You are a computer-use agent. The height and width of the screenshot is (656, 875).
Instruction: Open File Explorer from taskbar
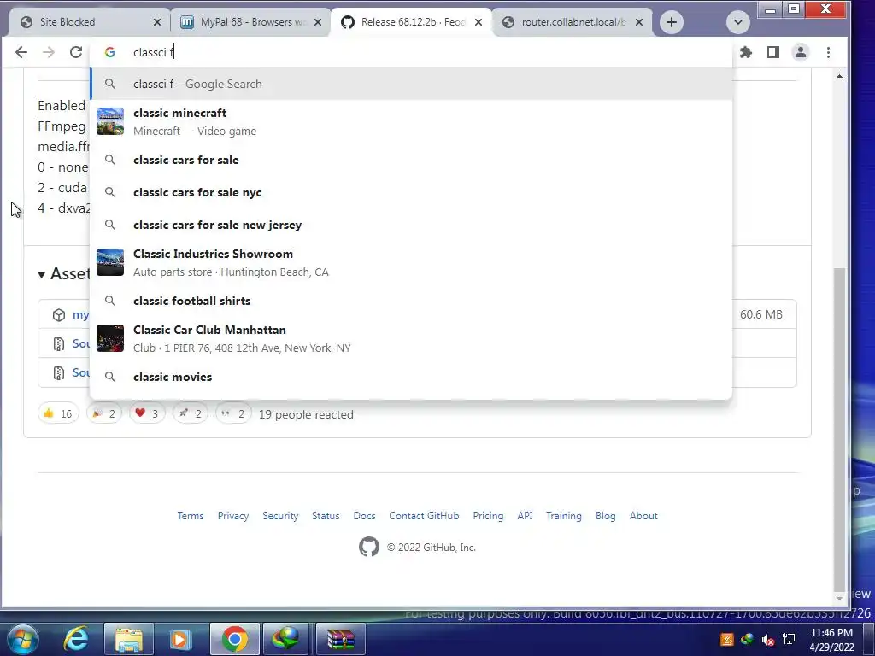point(129,639)
